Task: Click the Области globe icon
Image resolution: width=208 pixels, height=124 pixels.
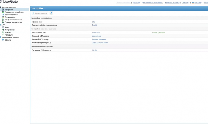Action: [x=3, y=40]
